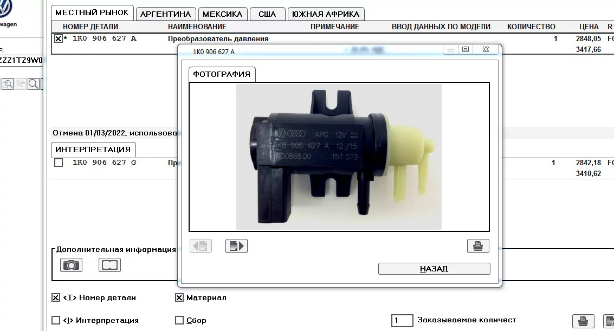Click the pressure converter part photo
This screenshot has width=614, height=331.
pyautogui.click(x=339, y=157)
